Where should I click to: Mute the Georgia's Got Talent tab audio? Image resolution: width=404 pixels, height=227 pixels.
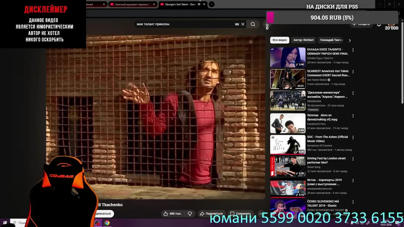[x=199, y=4]
